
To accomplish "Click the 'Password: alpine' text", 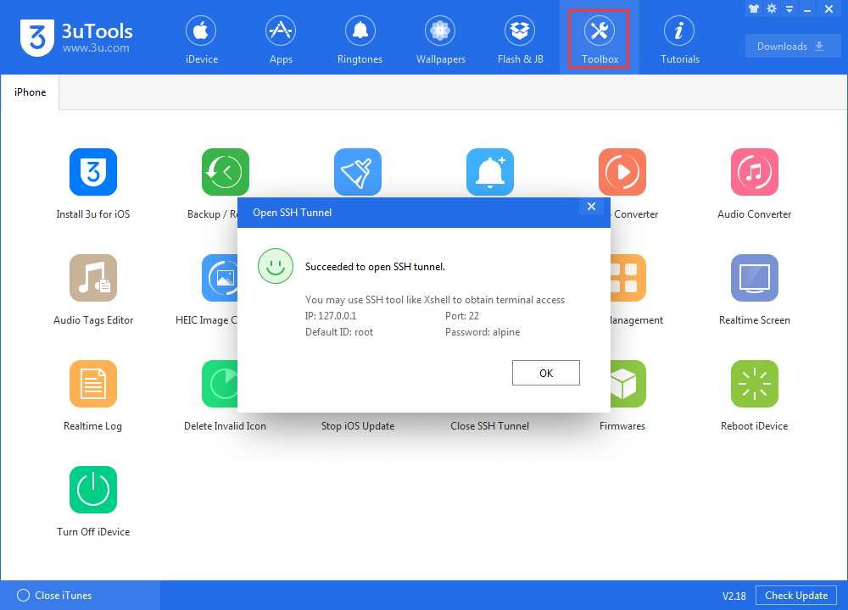I will coord(483,332).
